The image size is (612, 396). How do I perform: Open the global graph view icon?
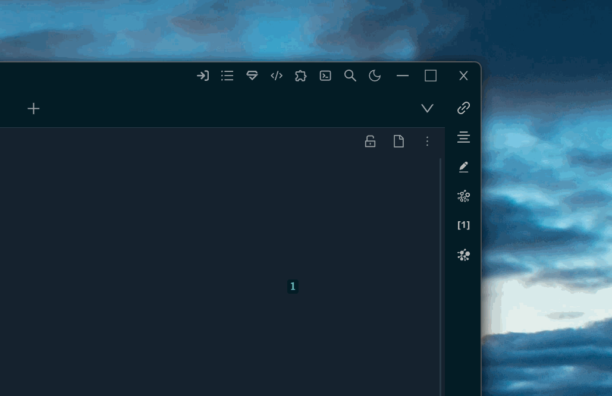tap(463, 254)
